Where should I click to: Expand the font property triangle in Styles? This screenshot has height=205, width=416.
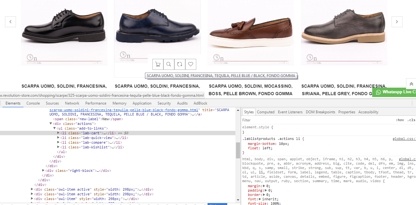(x=260, y=199)
